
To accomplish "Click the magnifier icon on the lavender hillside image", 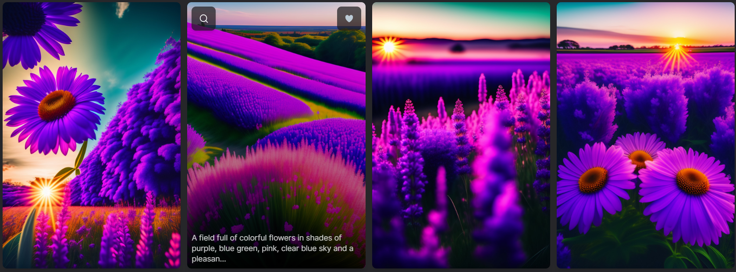I will coord(203,18).
